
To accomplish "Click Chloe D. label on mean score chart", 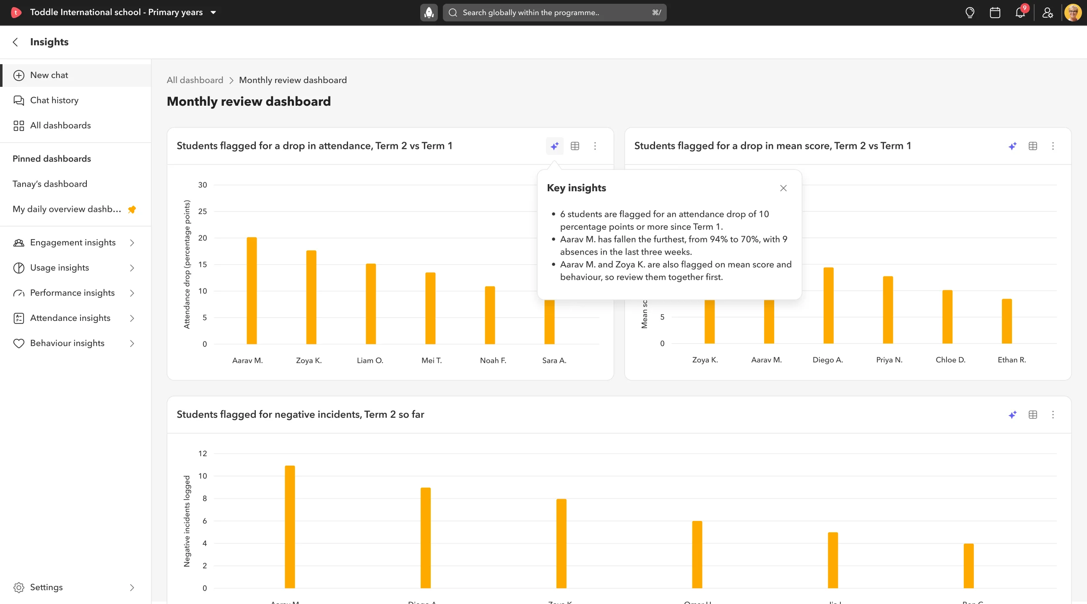I will tap(950, 360).
